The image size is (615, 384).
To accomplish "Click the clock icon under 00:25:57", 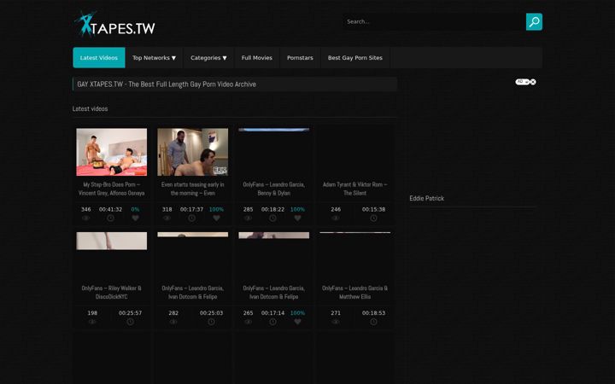I will pyautogui.click(x=130, y=322).
